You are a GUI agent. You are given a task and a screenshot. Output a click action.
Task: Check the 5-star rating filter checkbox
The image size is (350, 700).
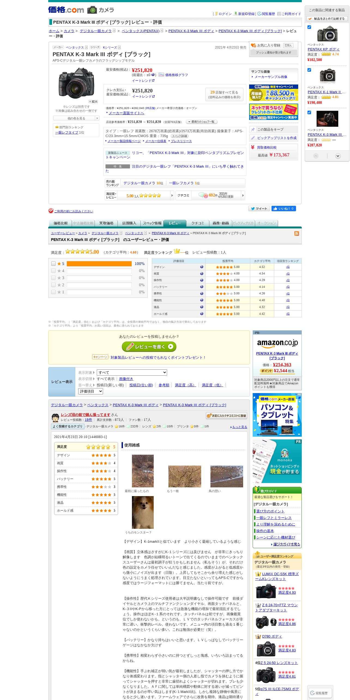click(53, 264)
